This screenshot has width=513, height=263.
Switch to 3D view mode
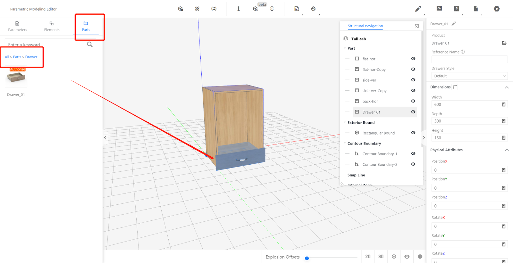point(381,257)
